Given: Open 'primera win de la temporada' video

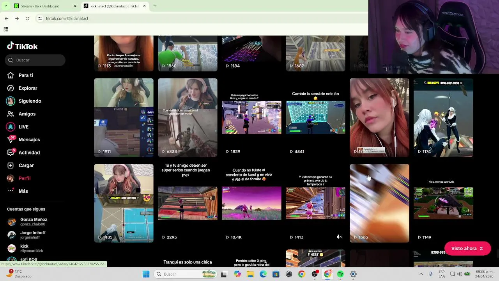Looking at the screenshot, I should pos(315,203).
